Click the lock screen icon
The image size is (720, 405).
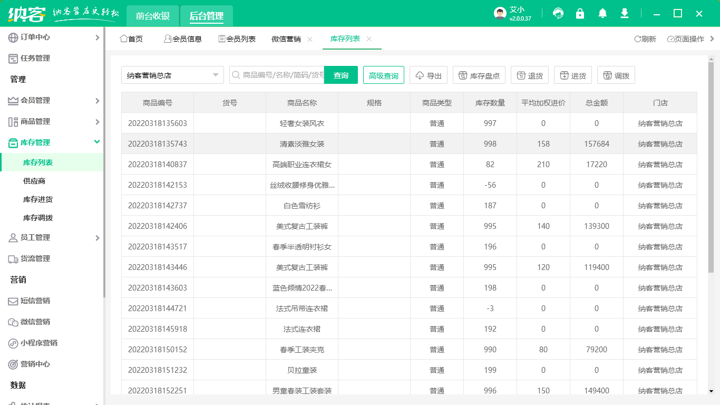[580, 14]
